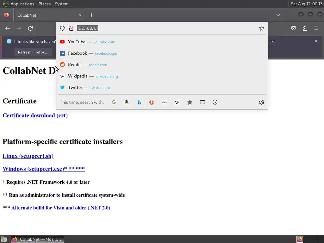This screenshot has height=243, width=324.
Task: Dismiss the refresh Firefox notification bar
Action: click(316, 41)
